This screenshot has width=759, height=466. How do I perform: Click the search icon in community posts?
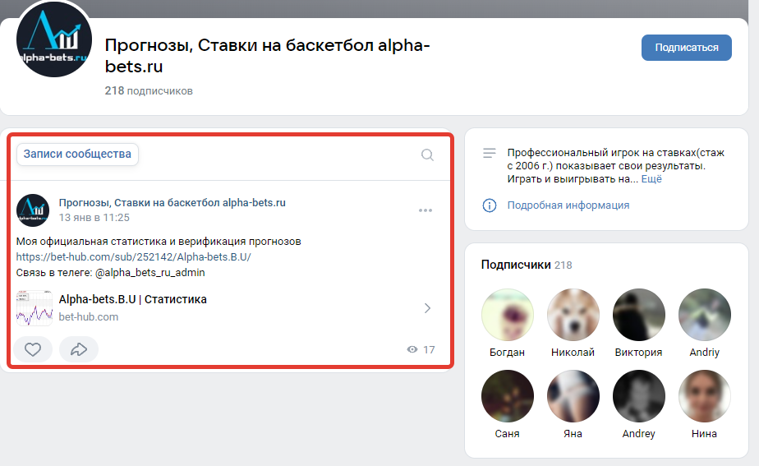click(x=427, y=155)
